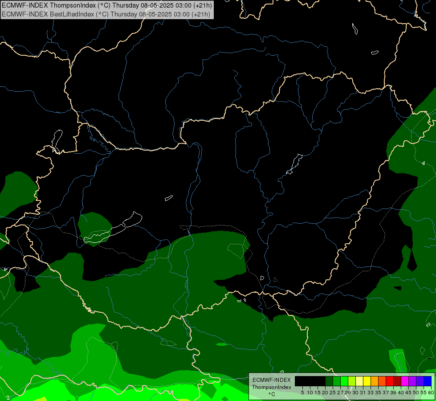Pick the bright red 37–39 legend swatch

coord(390,381)
